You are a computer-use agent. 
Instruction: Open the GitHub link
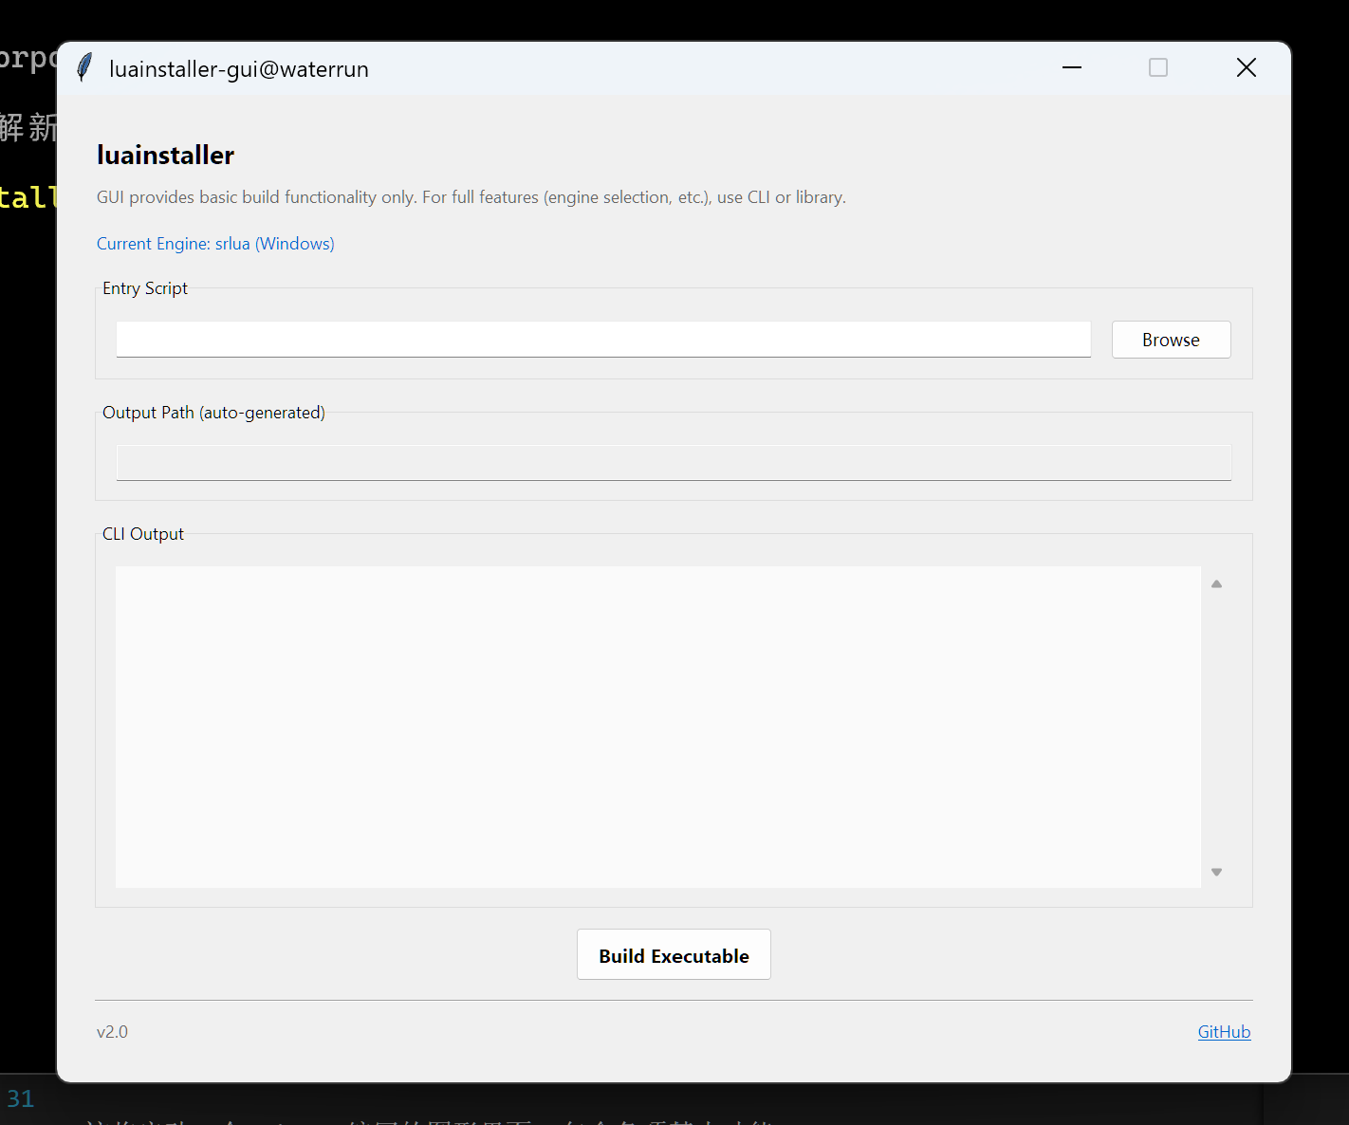pyautogui.click(x=1224, y=1032)
